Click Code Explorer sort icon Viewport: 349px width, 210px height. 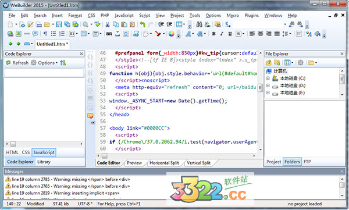click(63, 63)
